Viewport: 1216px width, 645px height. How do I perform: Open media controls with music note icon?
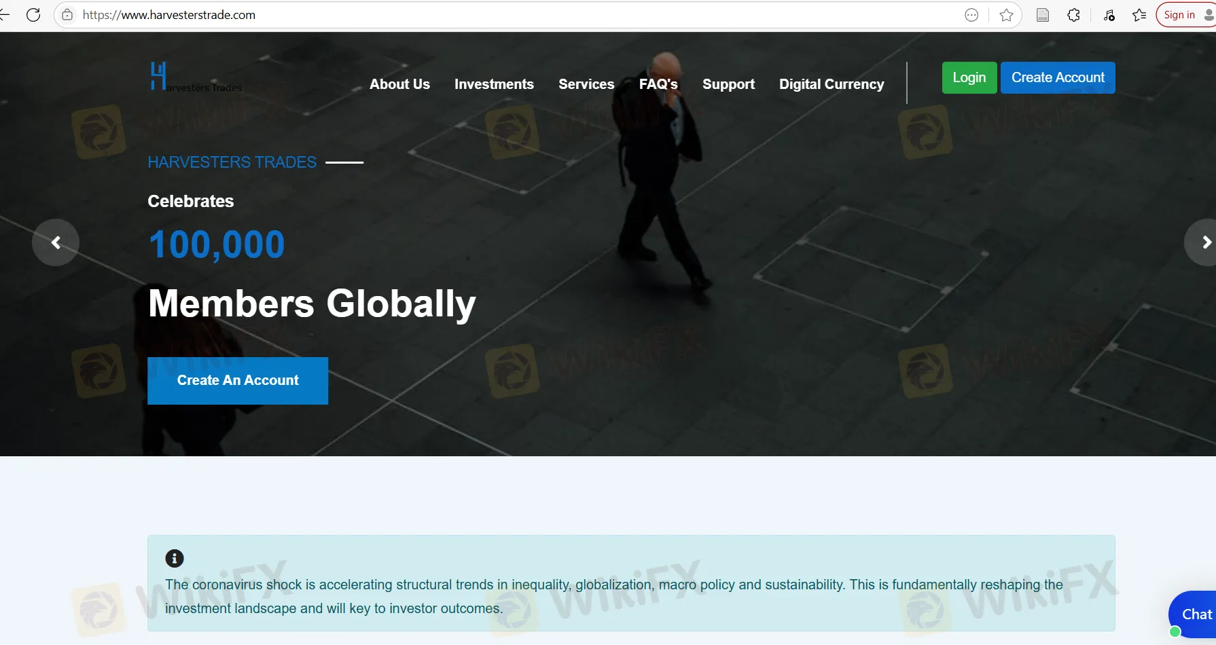click(x=1109, y=14)
